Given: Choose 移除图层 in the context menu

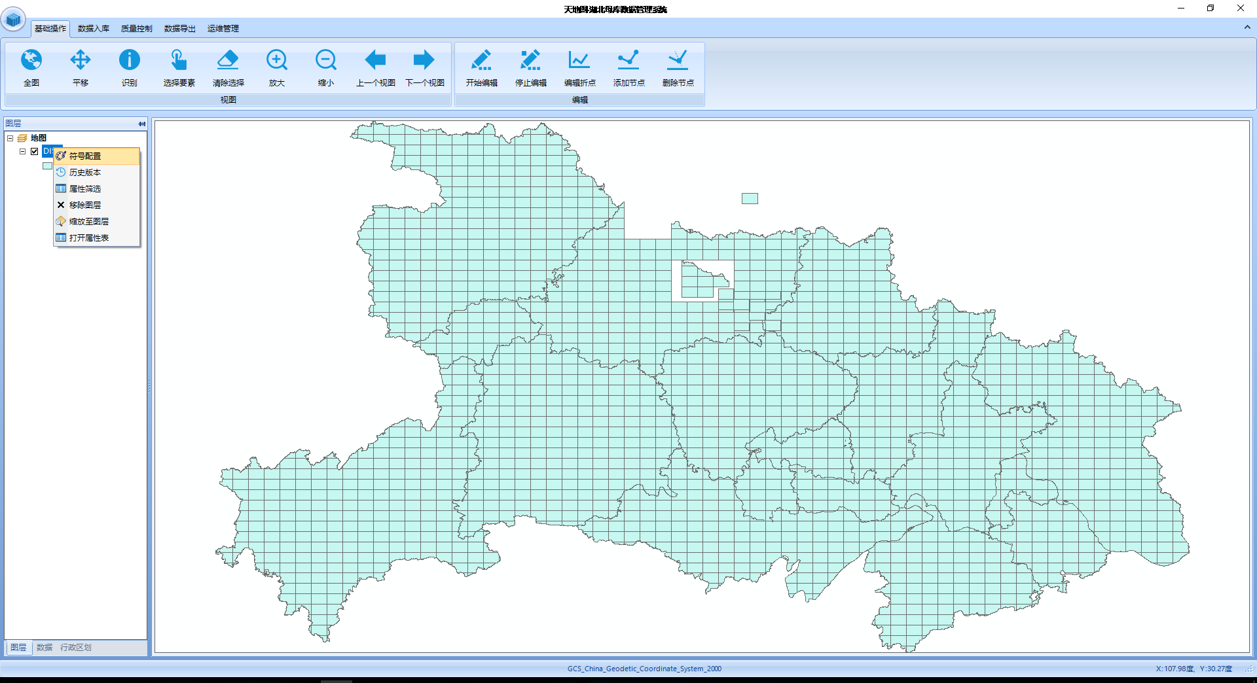Looking at the screenshot, I should click(85, 205).
